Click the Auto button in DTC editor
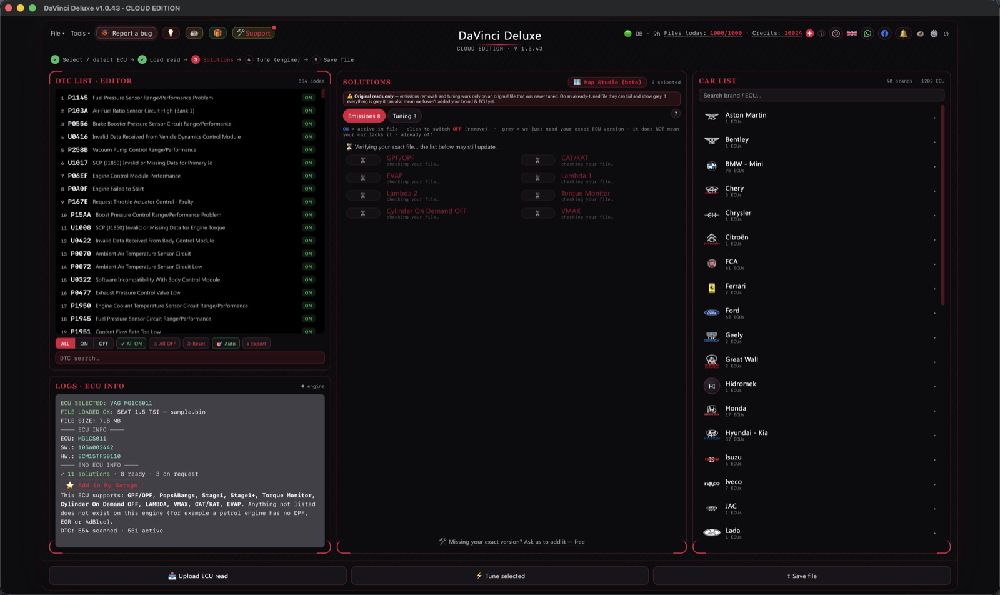The width and height of the screenshot is (1000, 595). click(226, 344)
